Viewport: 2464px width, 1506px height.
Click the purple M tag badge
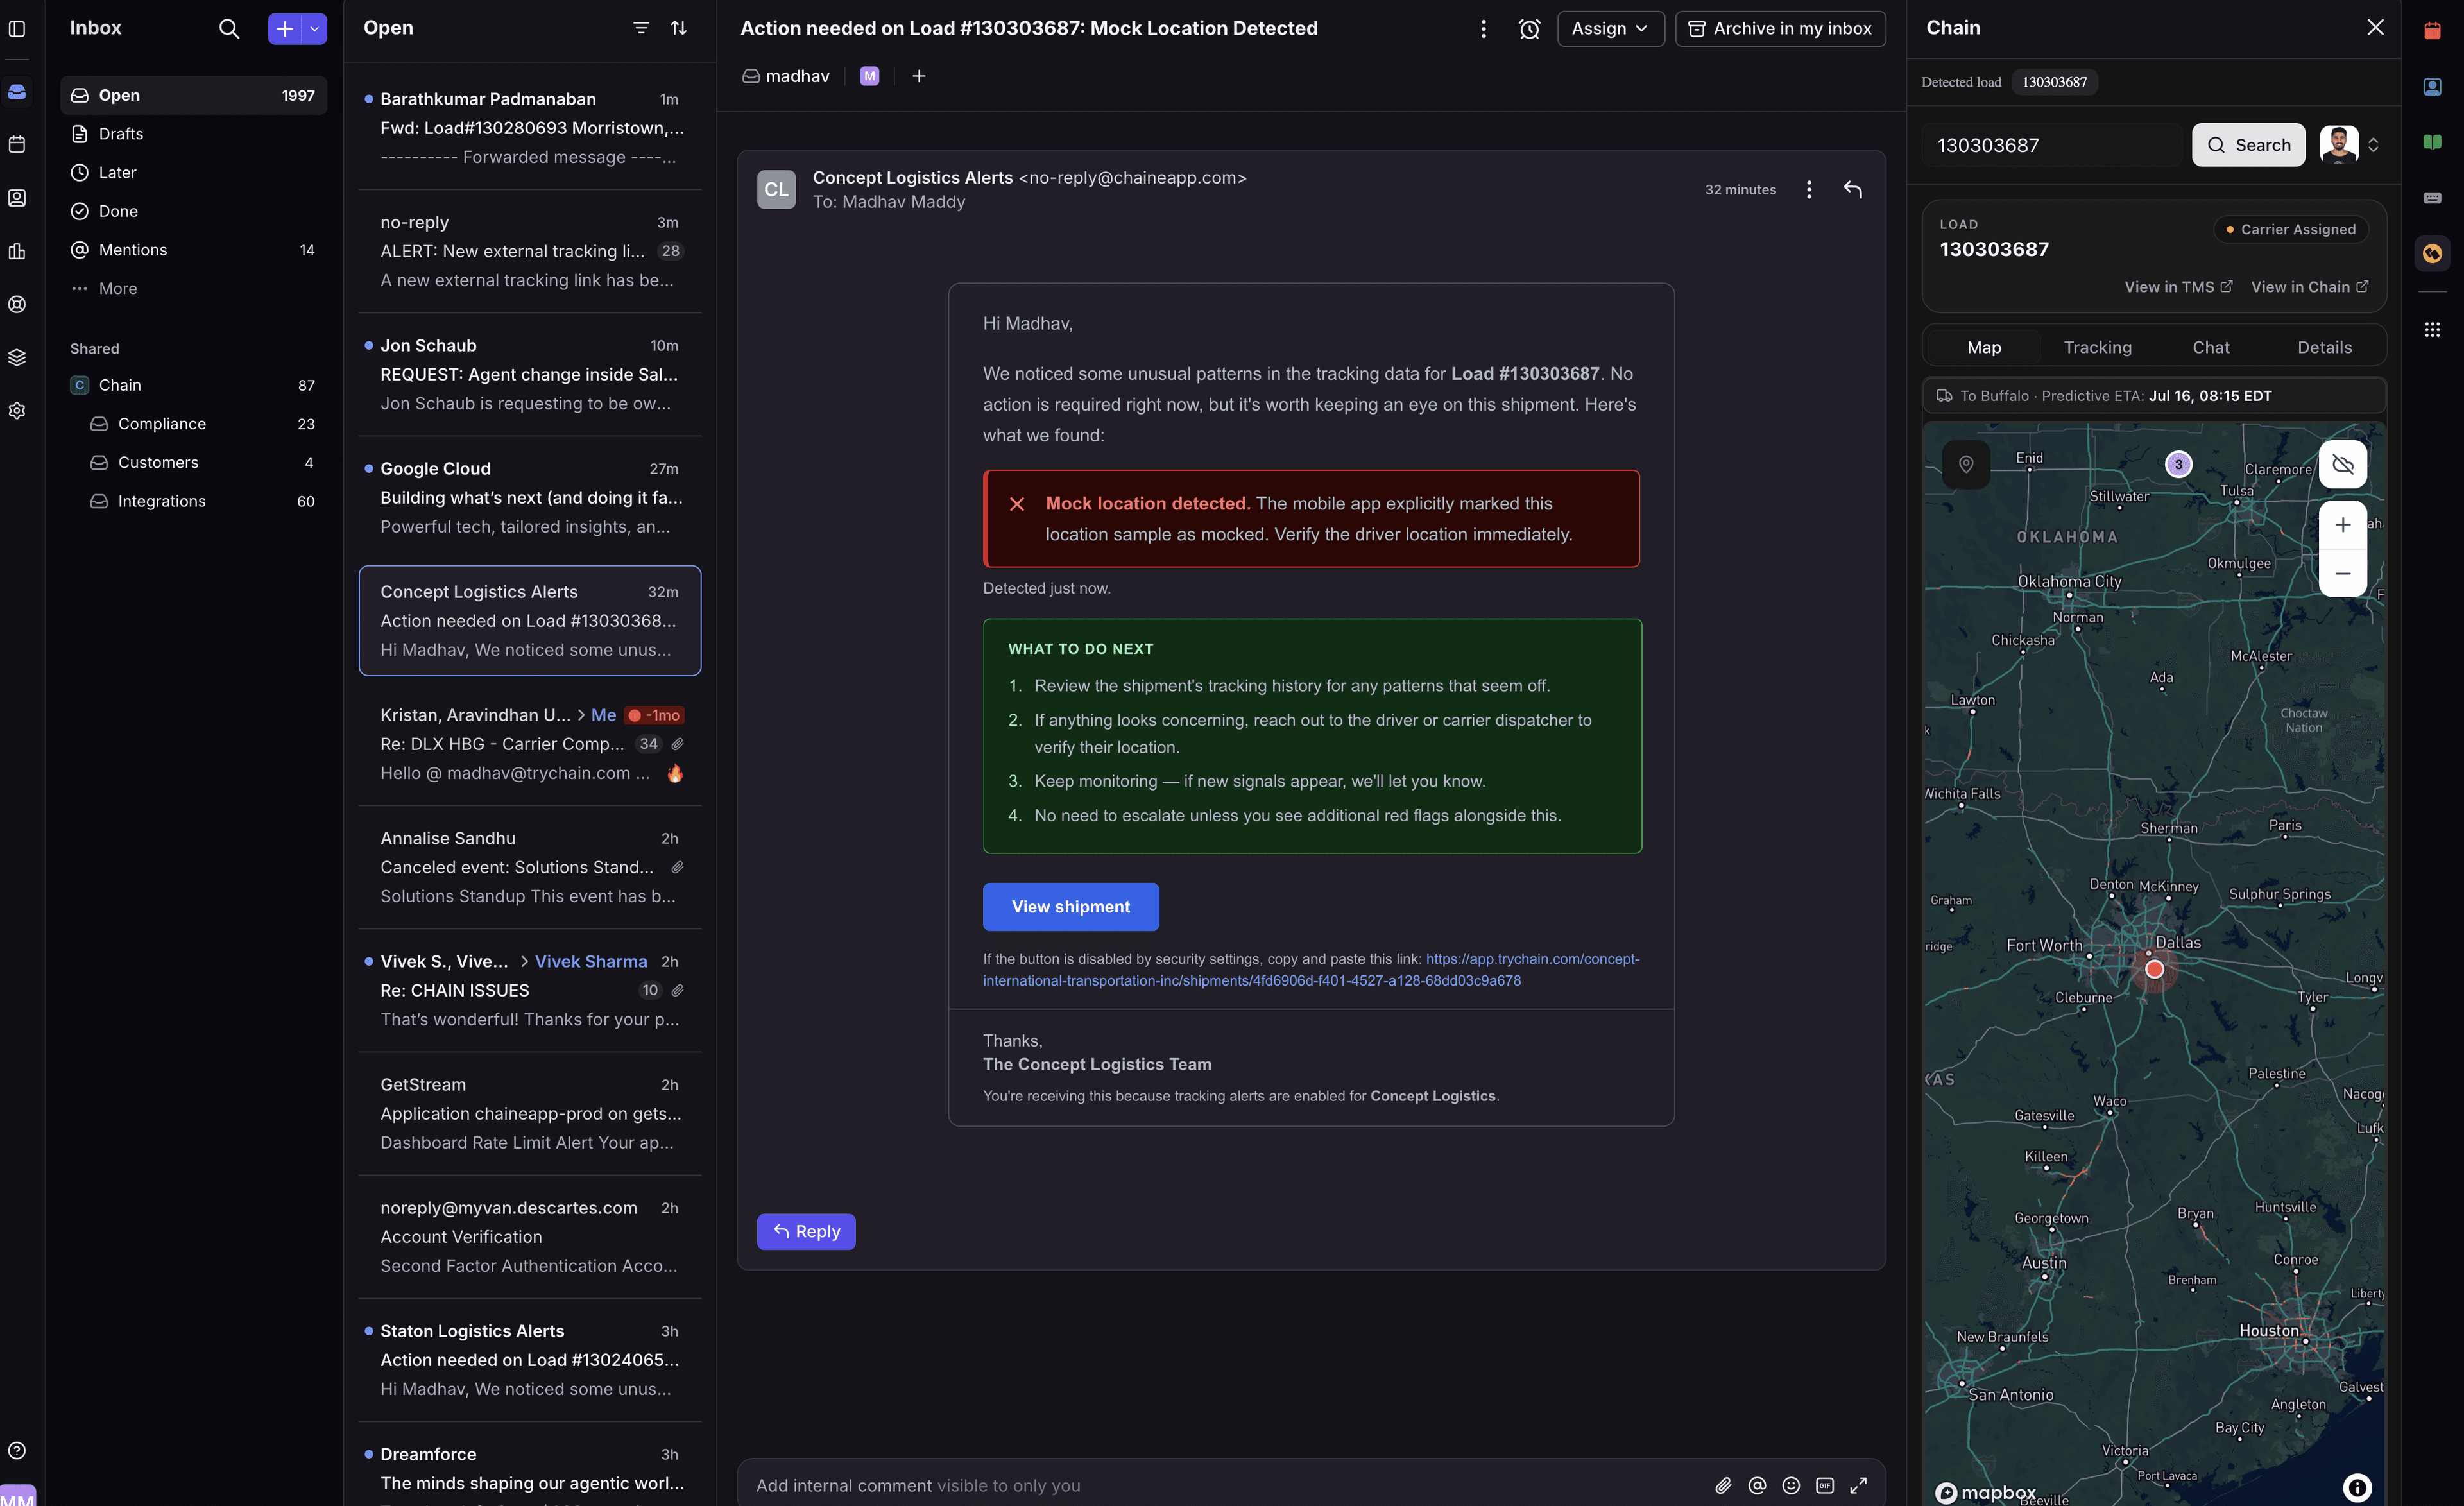tap(869, 76)
